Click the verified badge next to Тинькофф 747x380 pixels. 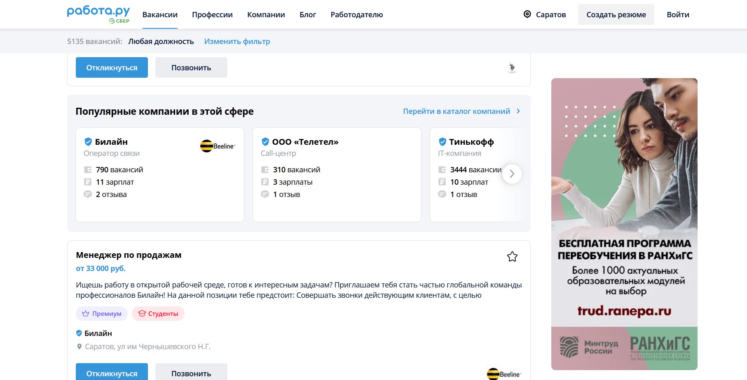click(443, 142)
